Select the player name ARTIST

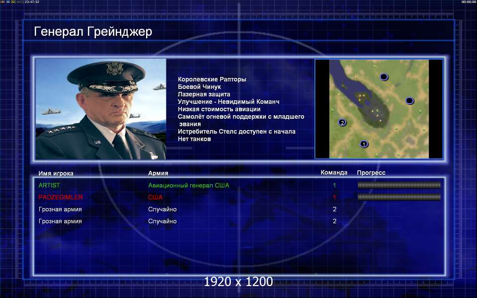point(49,185)
